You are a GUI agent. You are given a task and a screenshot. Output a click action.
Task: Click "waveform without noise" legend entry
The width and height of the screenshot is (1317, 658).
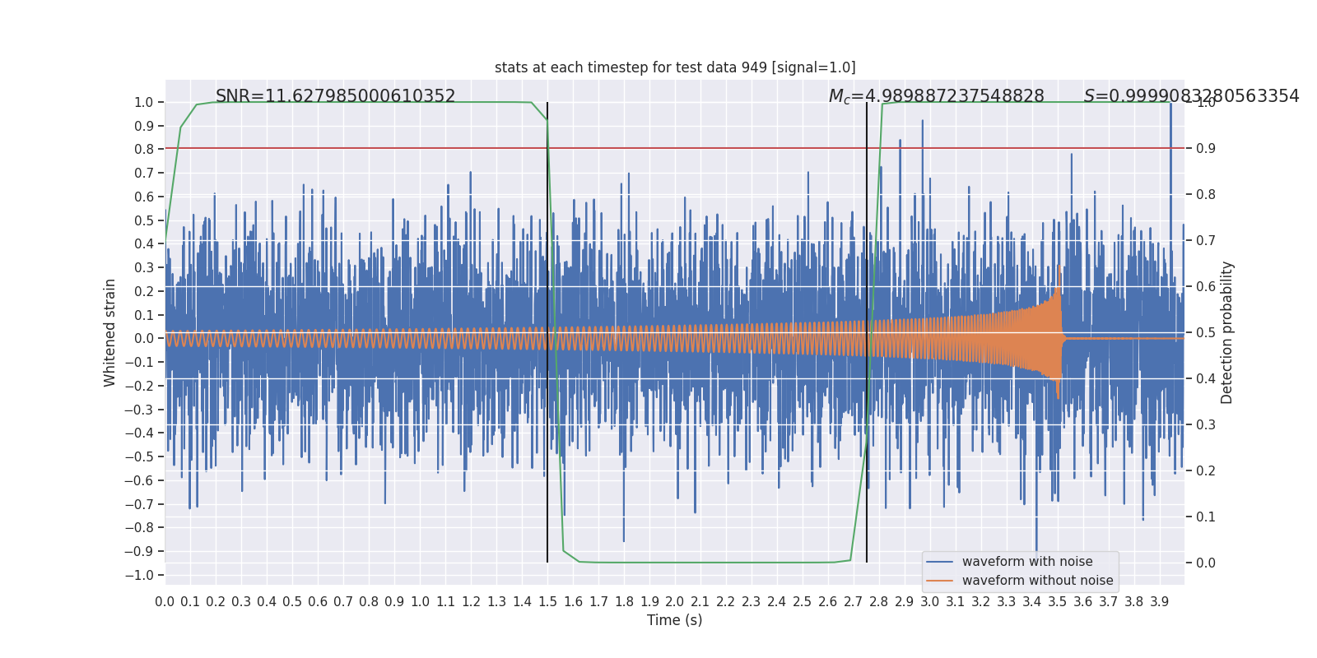[x=1037, y=581]
